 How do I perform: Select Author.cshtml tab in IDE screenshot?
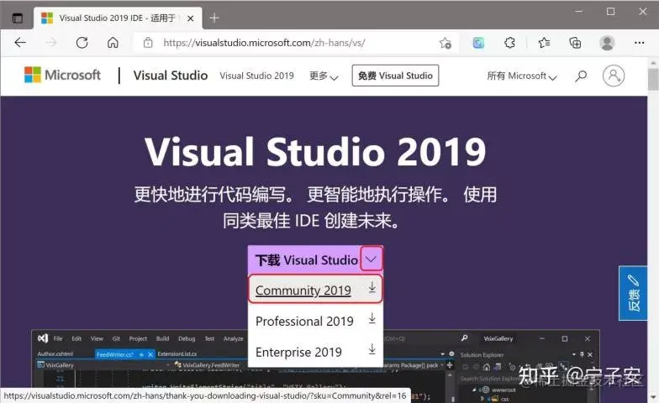click(x=55, y=354)
